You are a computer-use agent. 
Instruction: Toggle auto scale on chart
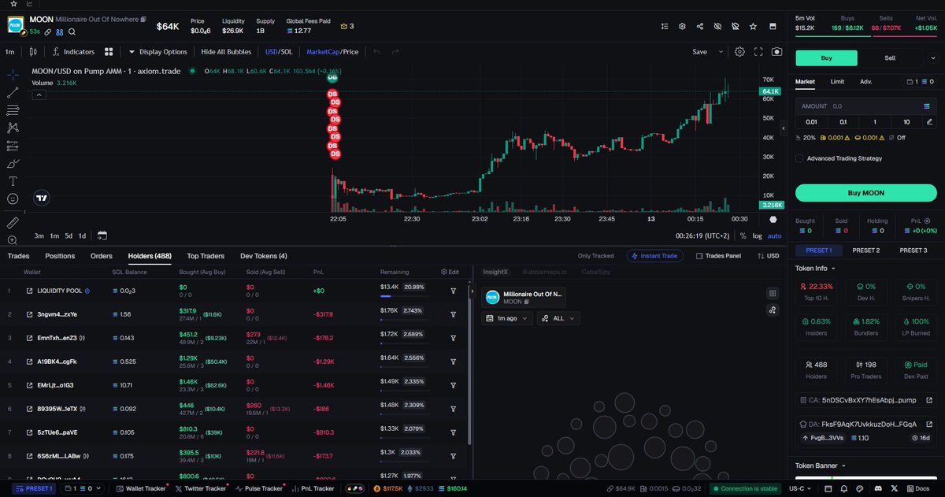coord(774,236)
